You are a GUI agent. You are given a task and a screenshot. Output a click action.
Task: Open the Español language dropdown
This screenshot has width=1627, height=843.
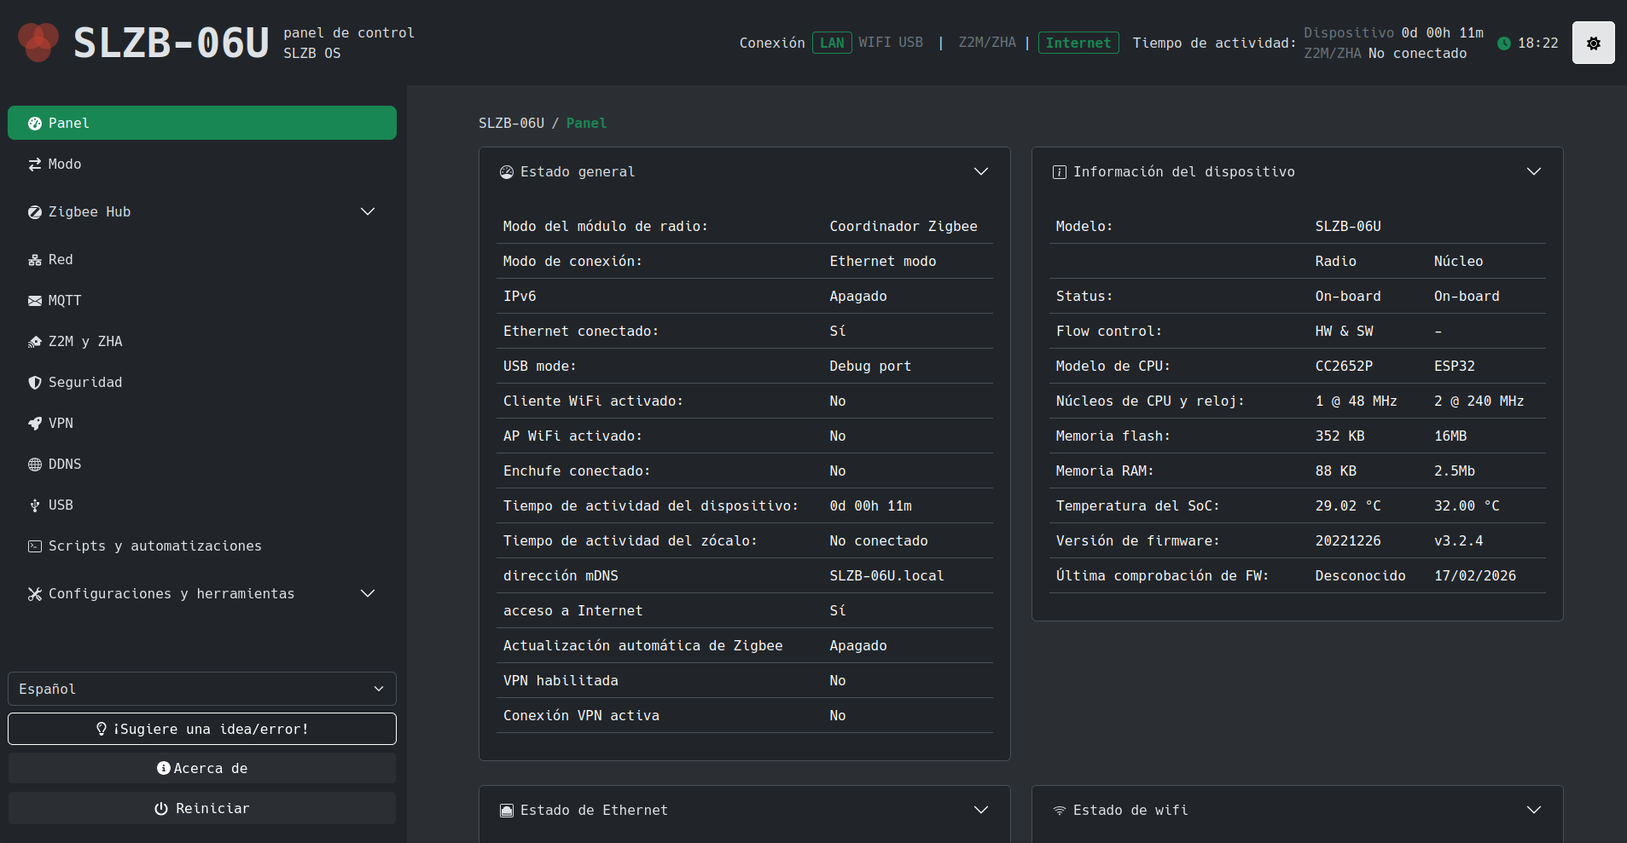201,689
